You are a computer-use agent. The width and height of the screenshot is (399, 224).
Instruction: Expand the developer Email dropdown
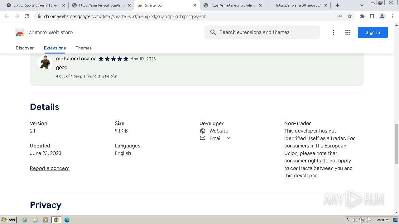tap(228, 138)
